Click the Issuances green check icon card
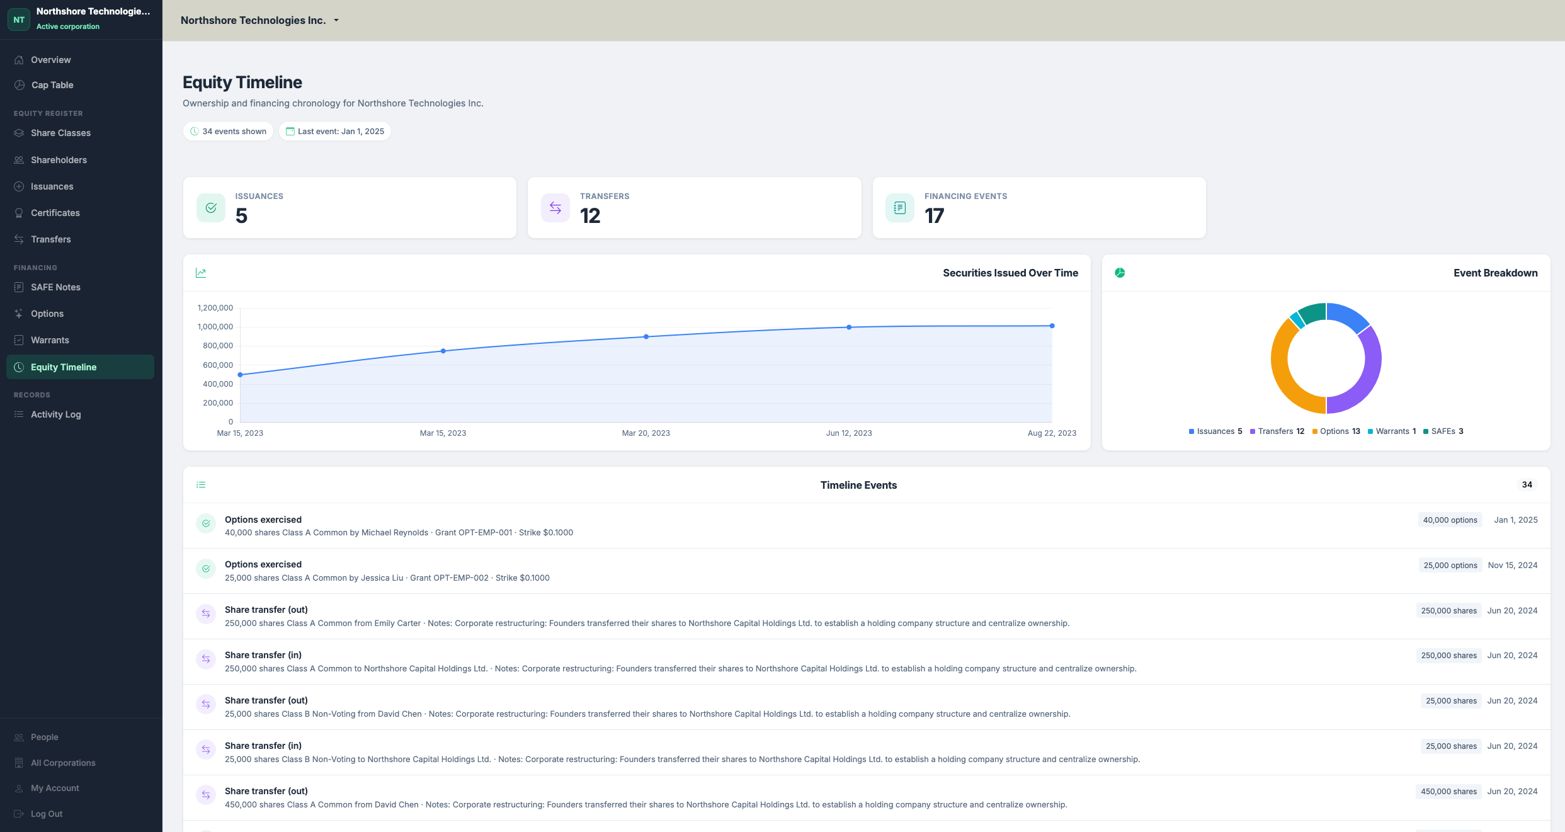Screen dimensions: 1565x832 coord(211,208)
